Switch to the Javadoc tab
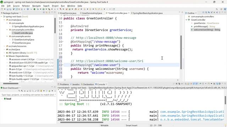This screenshot has width=227, height=127. (x=75, y=84)
